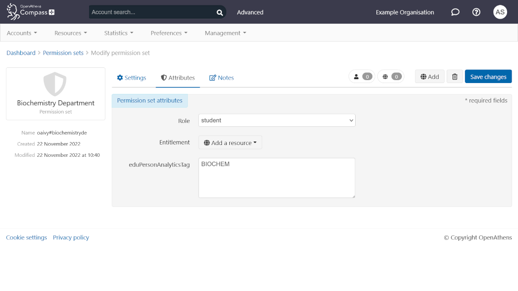Go to Permission sets breadcrumb link

tap(63, 53)
